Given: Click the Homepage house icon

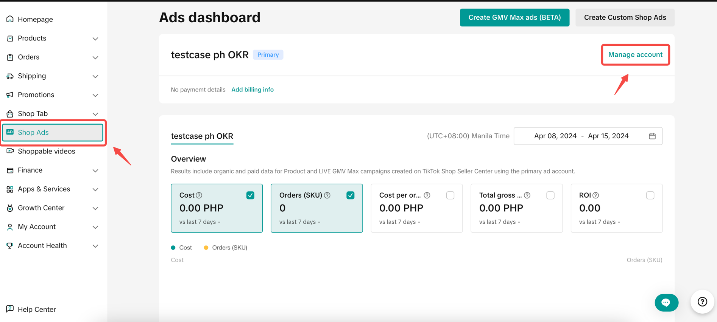Looking at the screenshot, I should [x=10, y=19].
